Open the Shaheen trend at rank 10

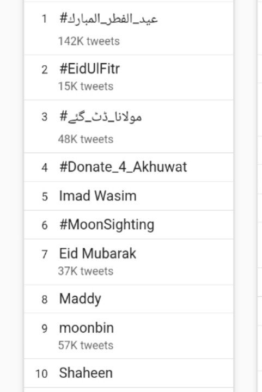[86, 373]
